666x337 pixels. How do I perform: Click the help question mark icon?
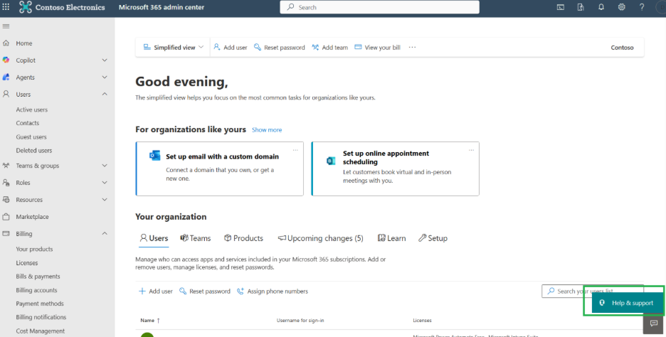click(642, 7)
